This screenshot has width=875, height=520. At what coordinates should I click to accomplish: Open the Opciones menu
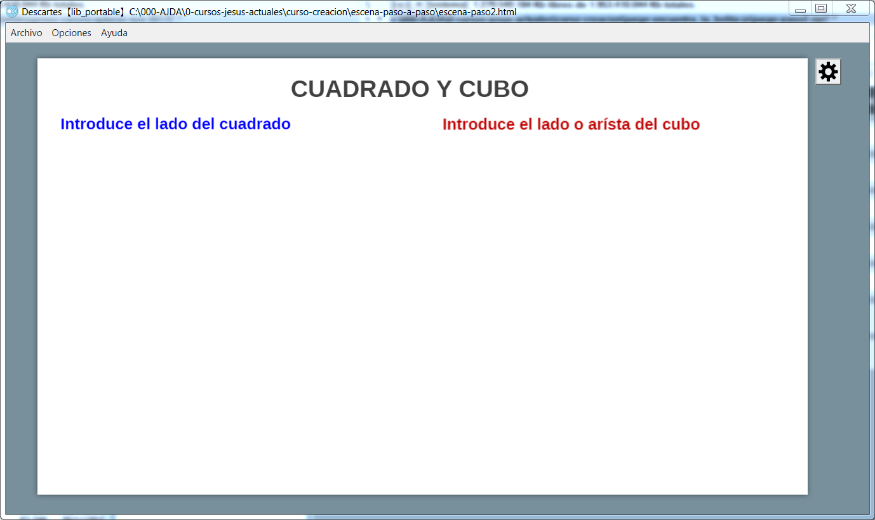[x=71, y=33]
